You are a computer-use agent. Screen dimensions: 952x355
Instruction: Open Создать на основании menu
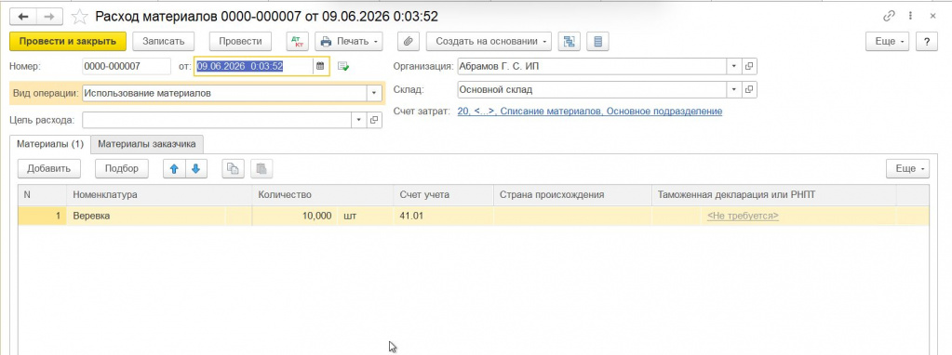489,41
